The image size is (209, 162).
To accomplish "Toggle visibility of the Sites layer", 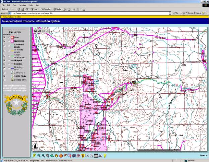I will point(4,37).
